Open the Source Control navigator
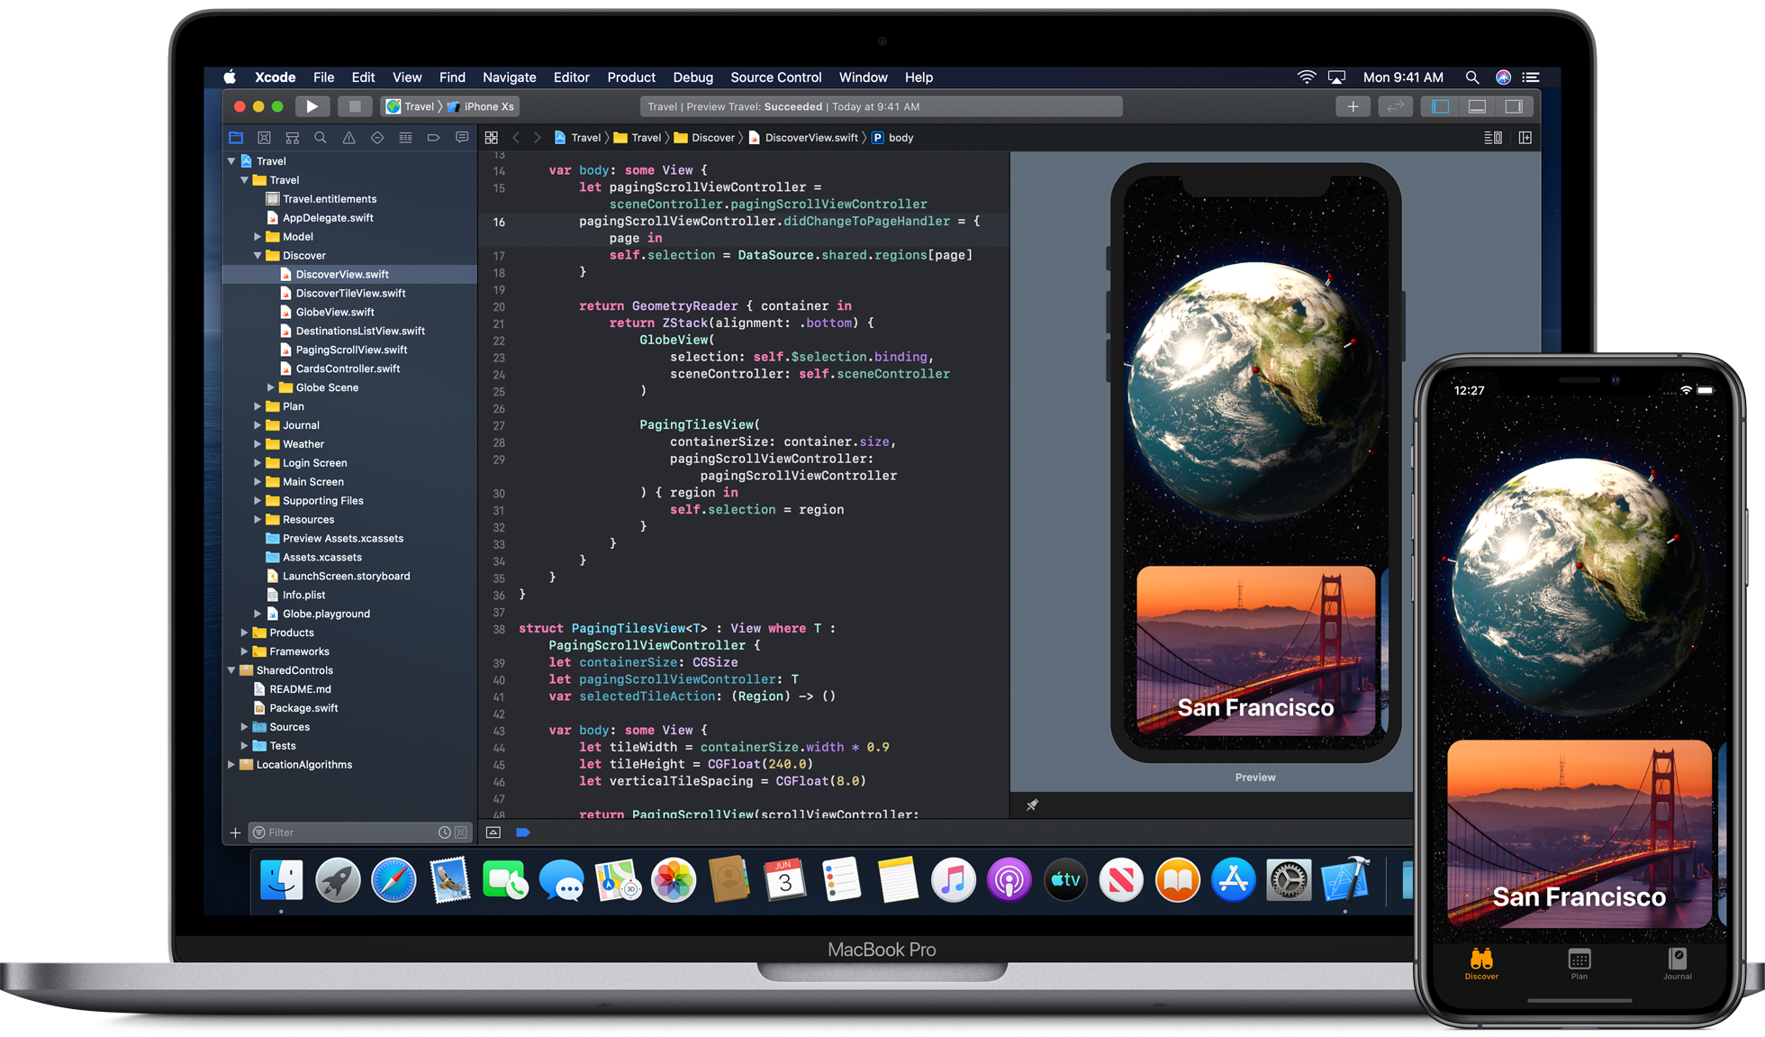This screenshot has height=1037, width=1765. pyautogui.click(x=264, y=138)
